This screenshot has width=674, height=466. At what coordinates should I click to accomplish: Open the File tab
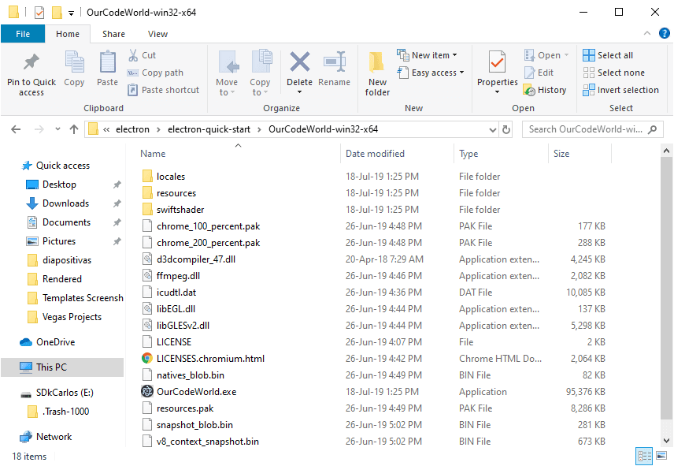click(x=23, y=34)
